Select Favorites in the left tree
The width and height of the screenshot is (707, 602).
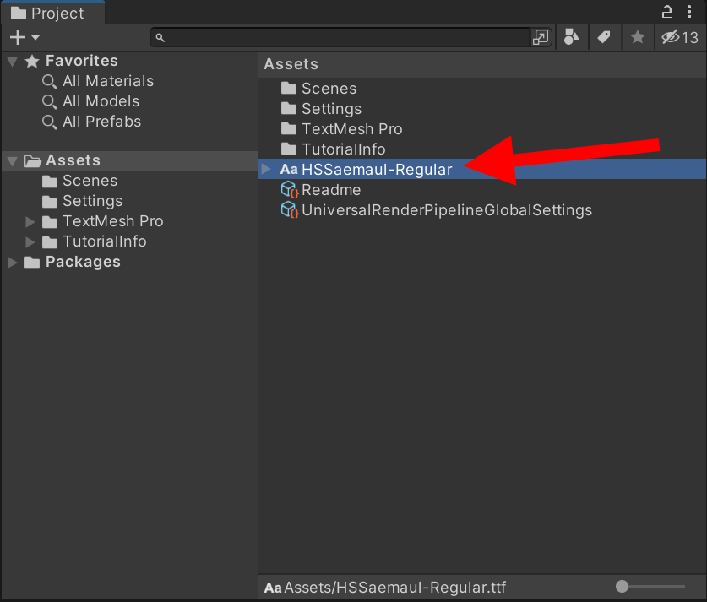point(82,61)
